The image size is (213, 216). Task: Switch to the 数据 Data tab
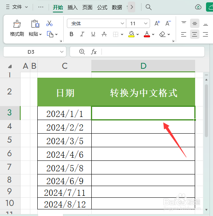pyautogui.click(x=117, y=7)
